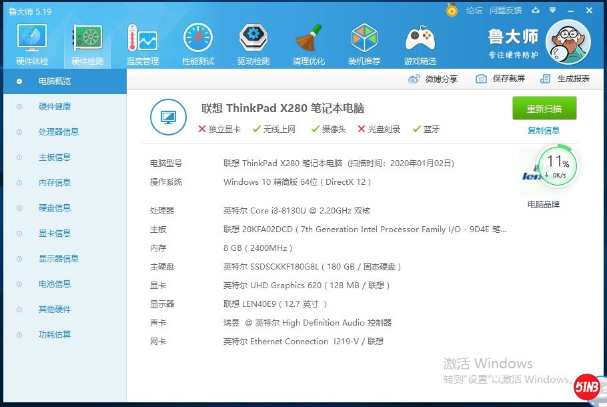Screen dimensions: 607x407
Task: Click 清理优化 broom cleanup icon
Action: 309,41
